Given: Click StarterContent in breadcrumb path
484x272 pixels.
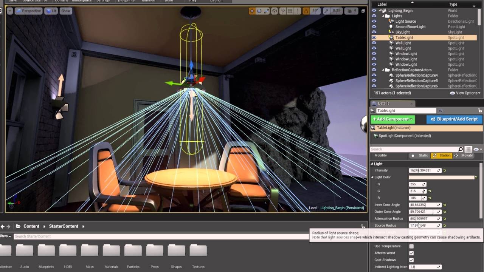Looking at the screenshot, I should click(x=64, y=226).
